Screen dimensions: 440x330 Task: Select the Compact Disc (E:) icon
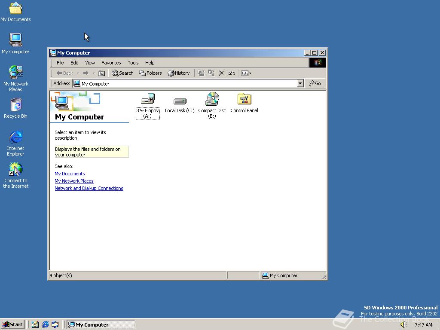point(212,105)
